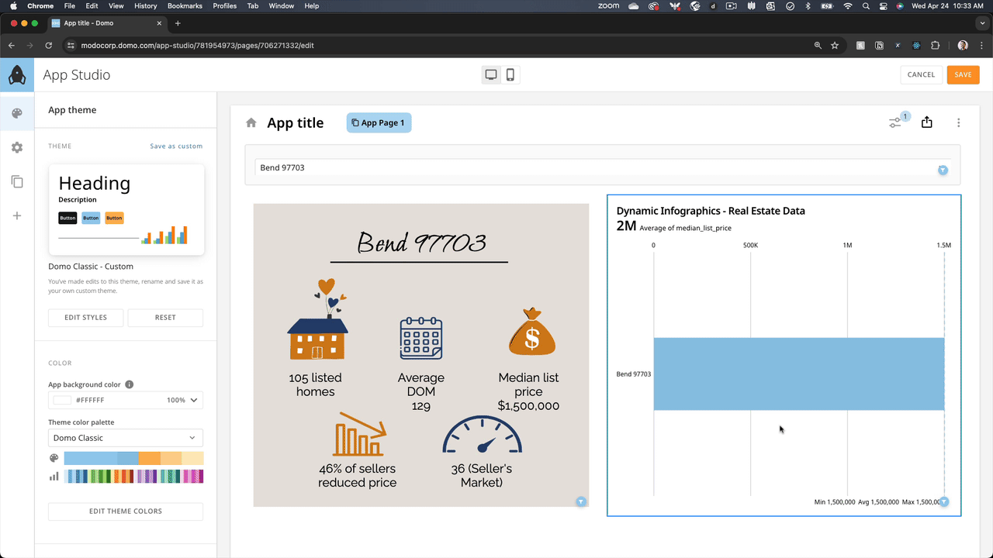Open the Chrome File menu
This screenshot has width=993, height=558.
tap(70, 5)
